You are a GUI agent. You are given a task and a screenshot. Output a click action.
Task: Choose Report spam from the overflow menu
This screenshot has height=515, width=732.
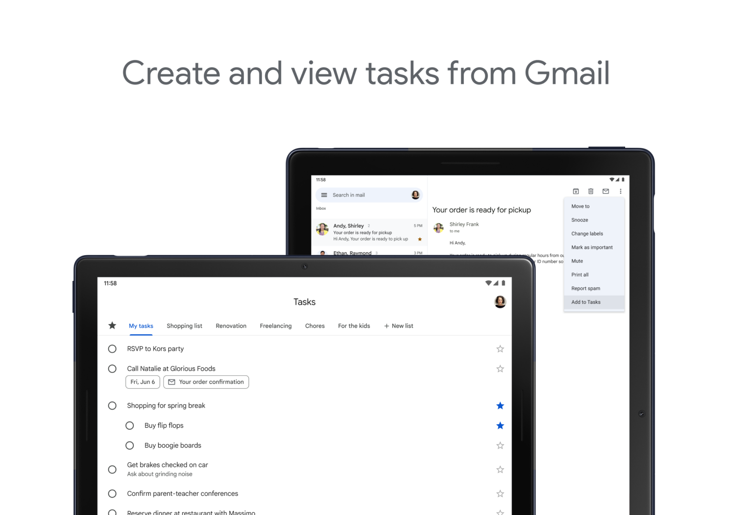point(586,288)
